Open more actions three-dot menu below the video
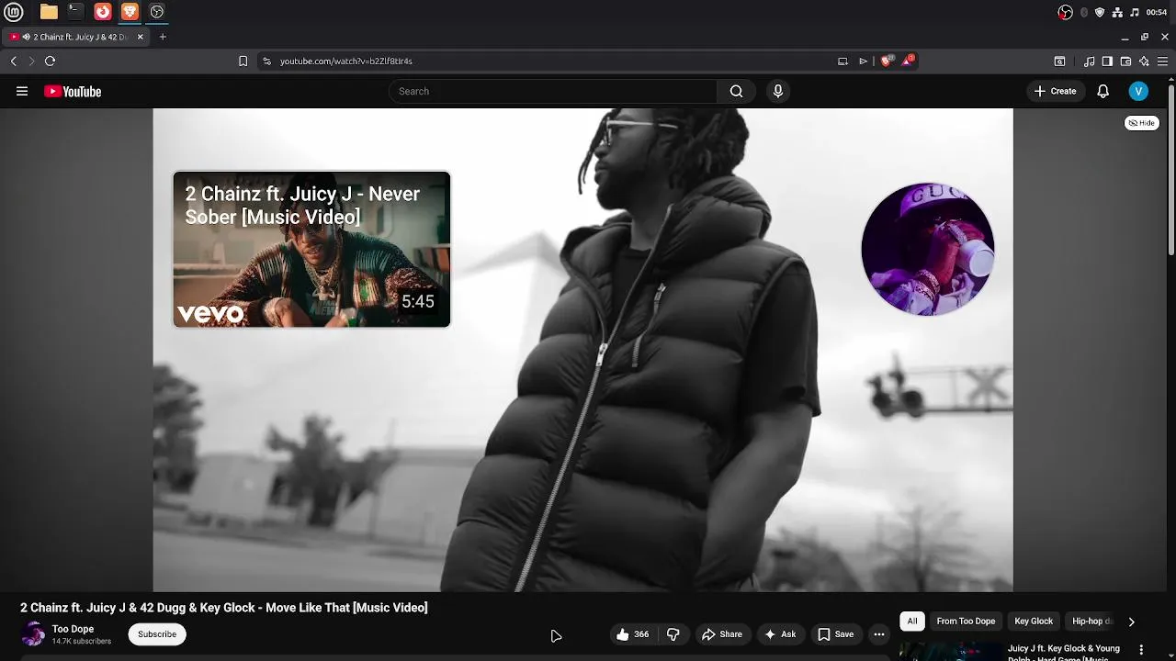The image size is (1176, 661). coord(879,634)
